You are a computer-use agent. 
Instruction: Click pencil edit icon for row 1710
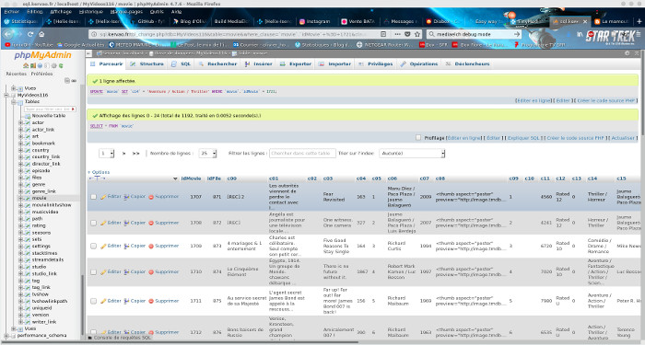coord(103,272)
